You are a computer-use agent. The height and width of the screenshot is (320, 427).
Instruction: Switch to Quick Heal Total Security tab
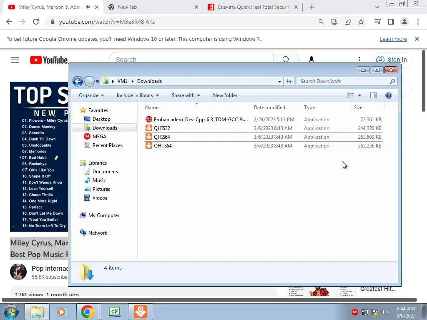253,7
